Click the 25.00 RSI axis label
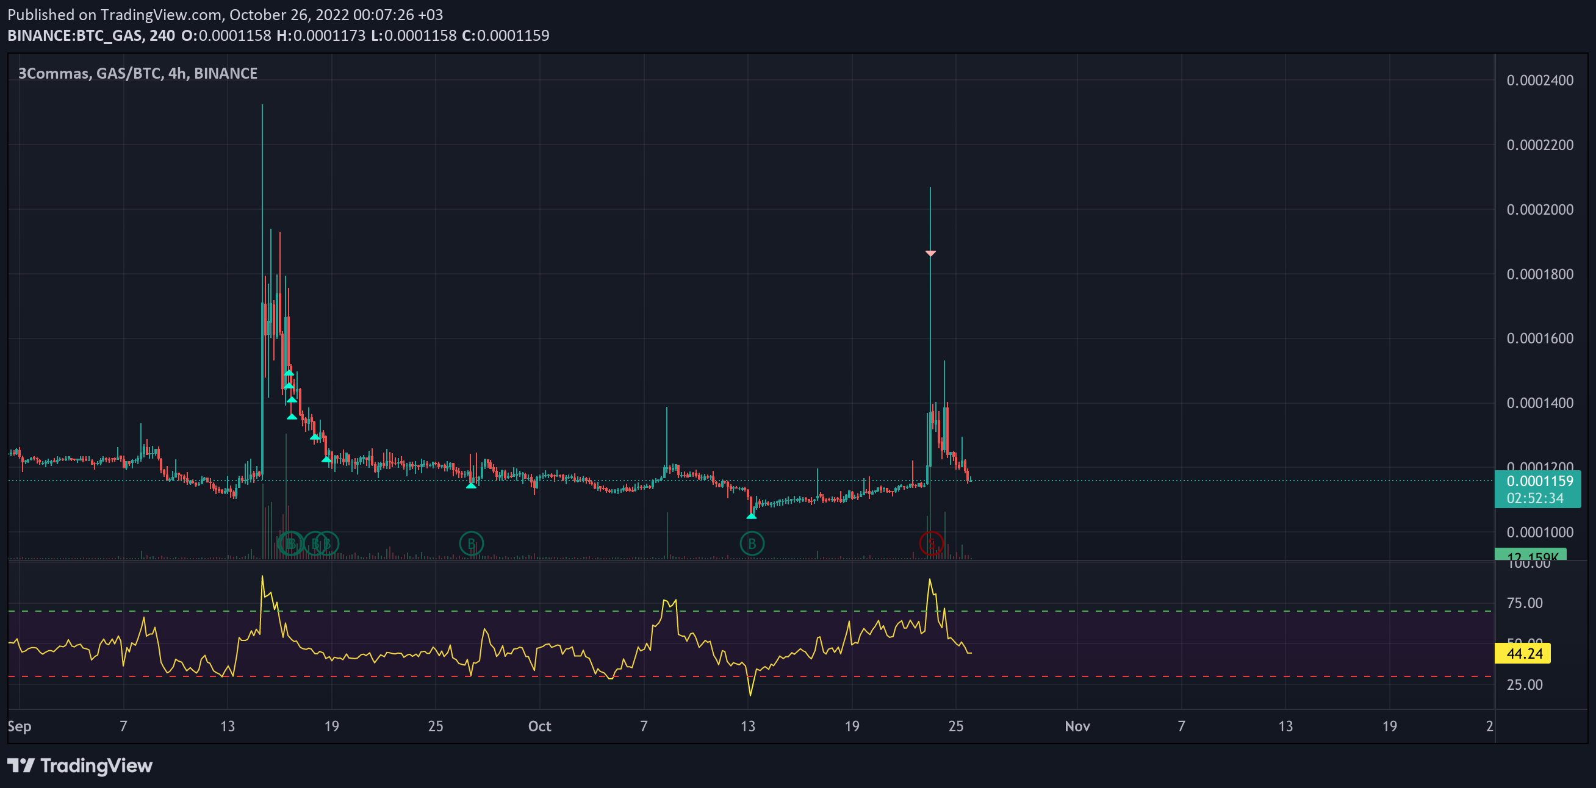This screenshot has height=788, width=1596. [1525, 684]
